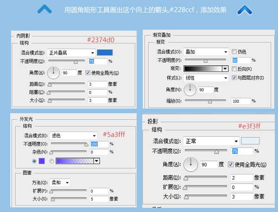Select drop shadow opacity field showing 75
278x212 pixels.
[242, 151]
